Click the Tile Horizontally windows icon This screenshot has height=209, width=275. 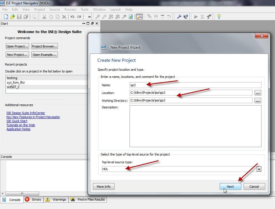[x=156, y=17]
